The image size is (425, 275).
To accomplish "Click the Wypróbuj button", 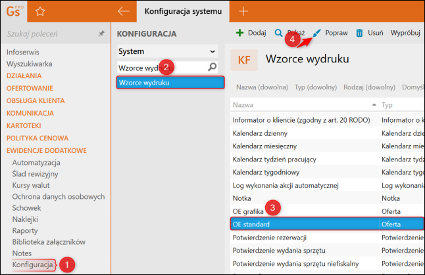I will [x=405, y=32].
